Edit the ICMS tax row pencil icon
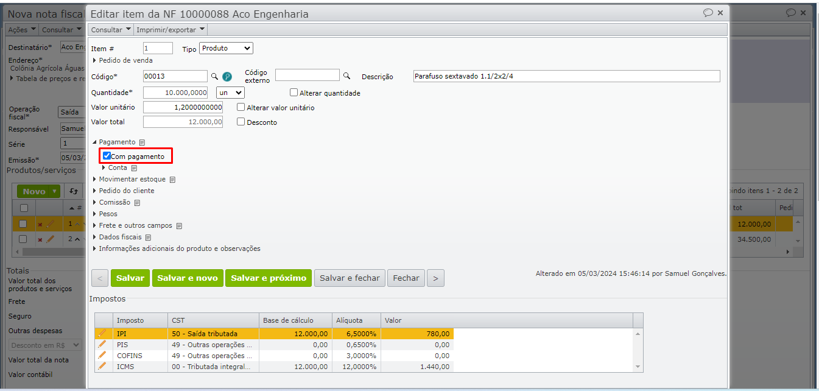The width and height of the screenshot is (819, 391). pyautogui.click(x=102, y=366)
